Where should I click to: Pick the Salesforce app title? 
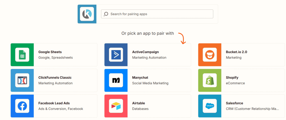[x=234, y=103]
